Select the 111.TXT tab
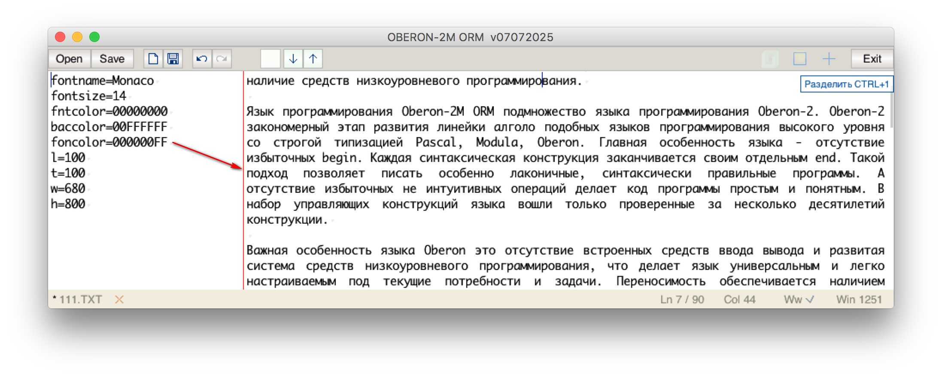Screen dimensions: 942x377 80,299
